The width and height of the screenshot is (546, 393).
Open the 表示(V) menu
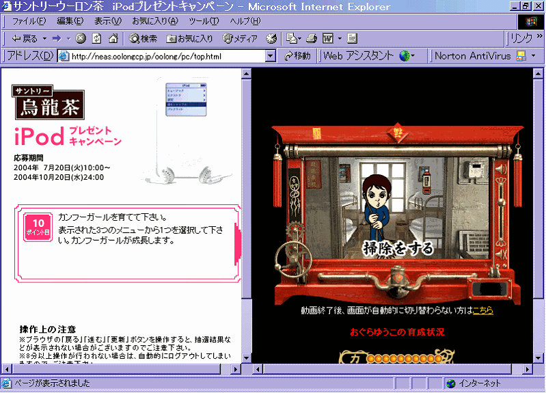[x=107, y=21]
